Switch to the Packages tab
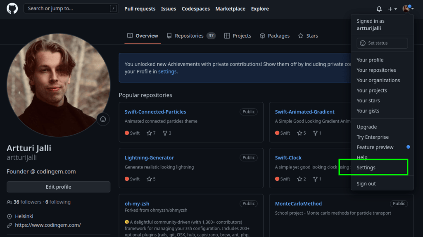The width and height of the screenshot is (423, 237). click(275, 36)
